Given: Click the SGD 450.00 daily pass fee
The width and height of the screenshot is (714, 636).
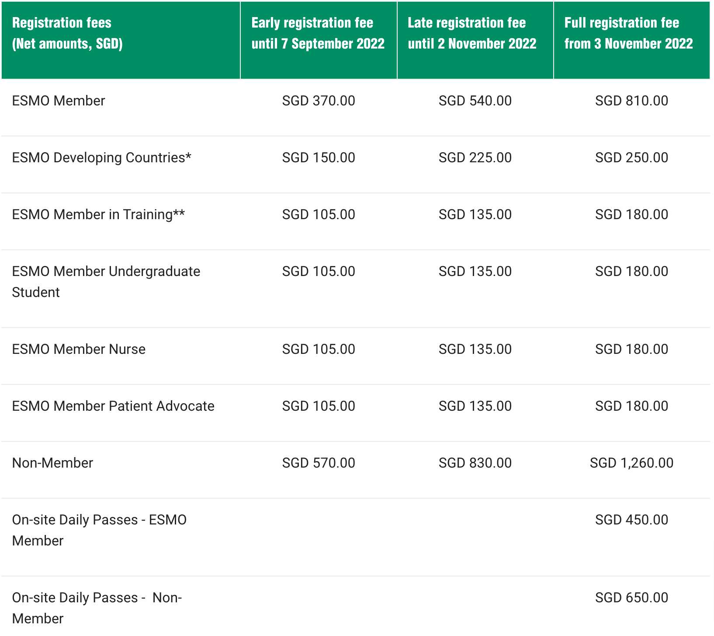Looking at the screenshot, I should coord(631,520).
